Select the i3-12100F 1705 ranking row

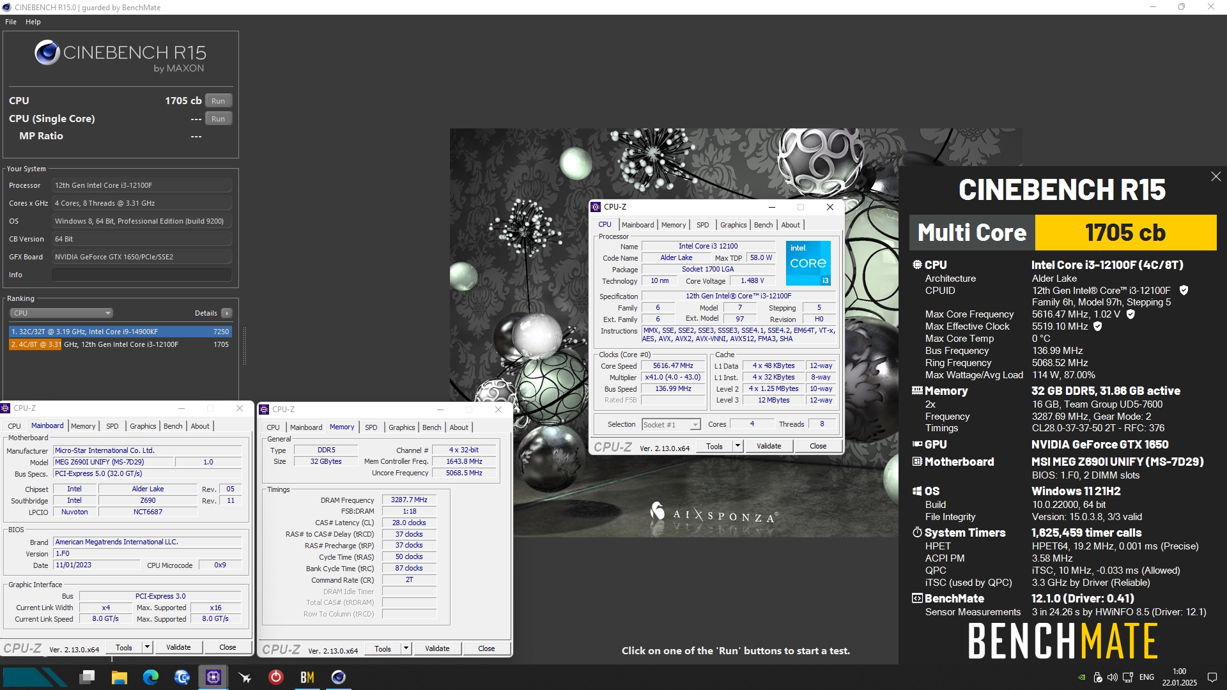(x=120, y=344)
